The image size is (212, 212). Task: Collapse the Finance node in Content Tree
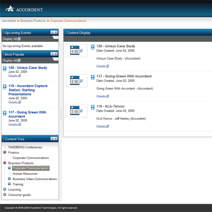click(5, 152)
